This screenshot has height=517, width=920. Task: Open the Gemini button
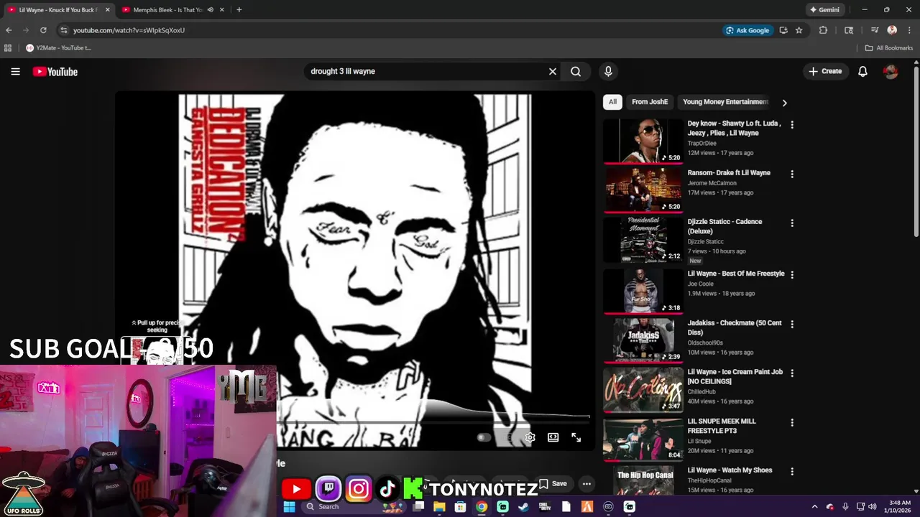tap(824, 10)
